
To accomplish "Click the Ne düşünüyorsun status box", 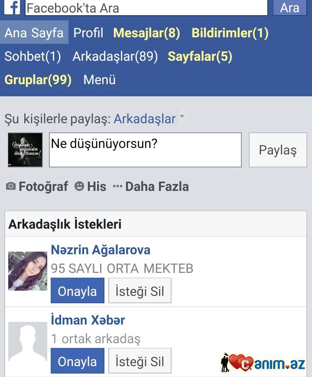I will click(x=145, y=150).
